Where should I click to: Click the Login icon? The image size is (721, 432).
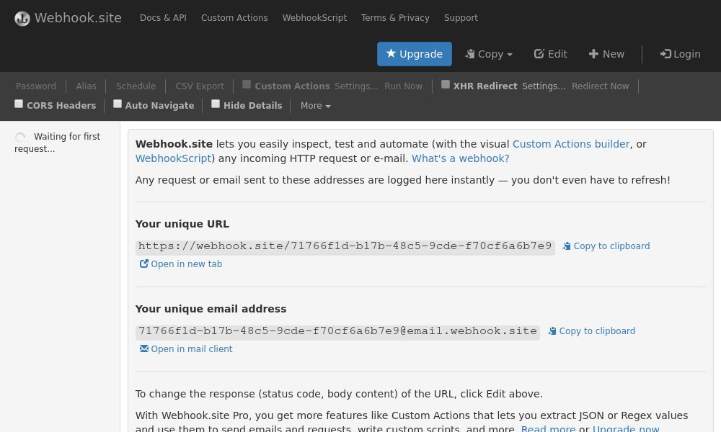[x=666, y=54]
